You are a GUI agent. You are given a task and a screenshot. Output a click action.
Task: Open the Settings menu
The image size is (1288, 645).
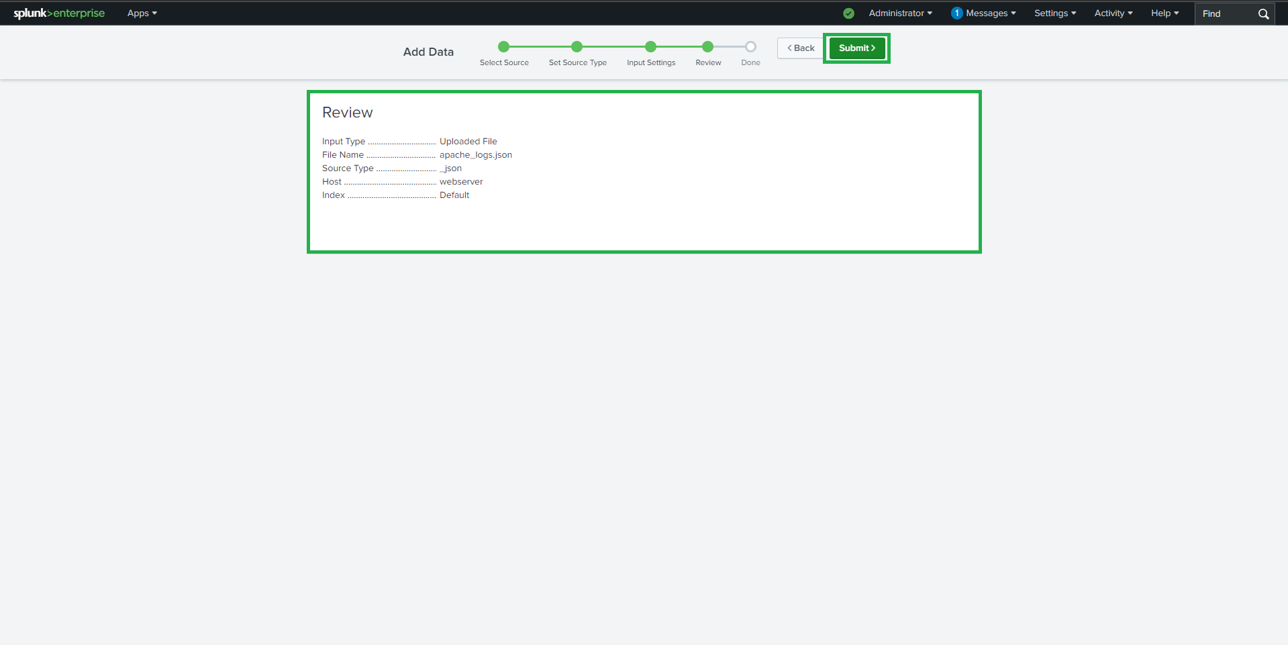tap(1055, 13)
